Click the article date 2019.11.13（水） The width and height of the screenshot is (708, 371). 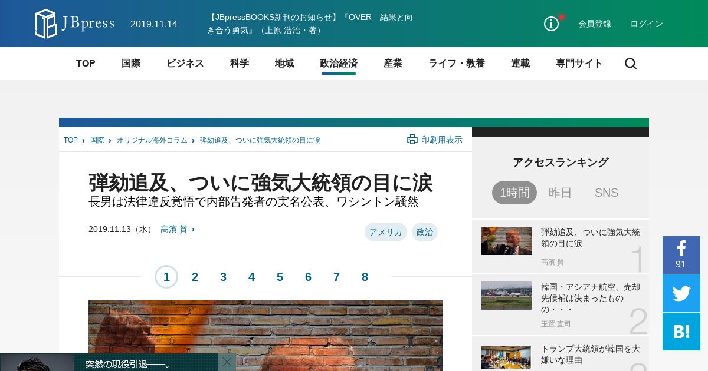point(121,229)
